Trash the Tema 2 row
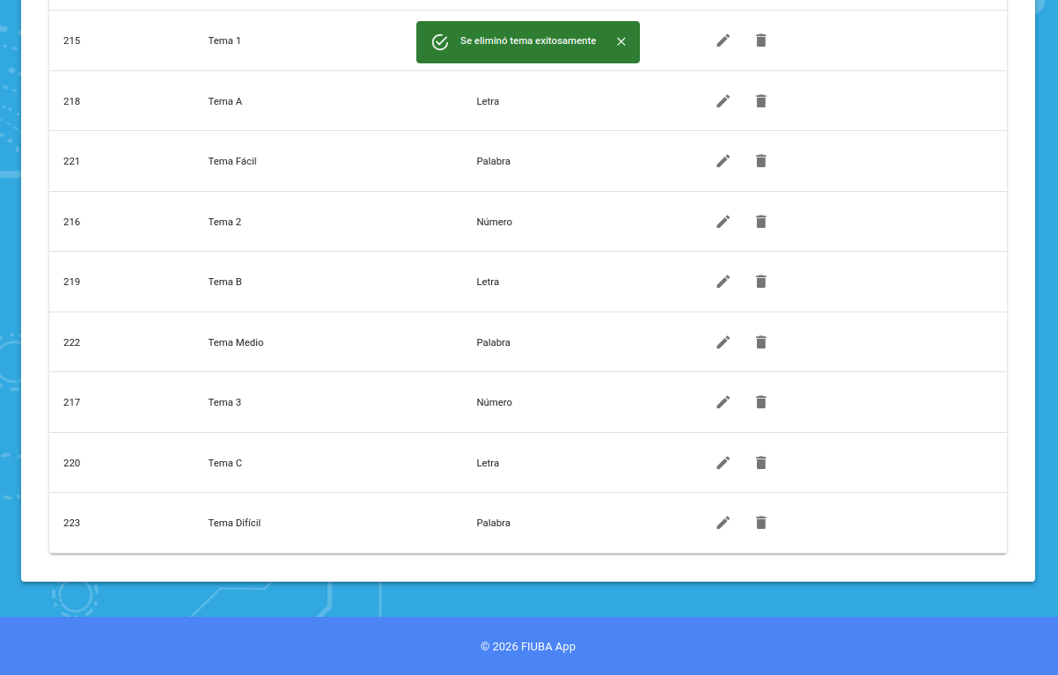Image resolution: width=1058 pixels, height=675 pixels. click(x=761, y=222)
